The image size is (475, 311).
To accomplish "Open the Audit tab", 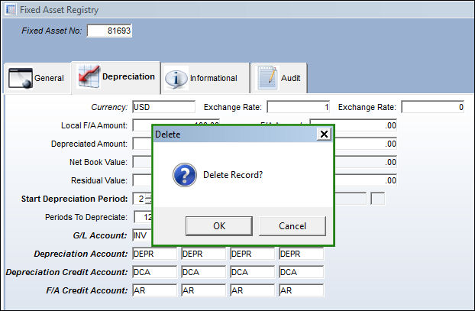I will (x=279, y=78).
